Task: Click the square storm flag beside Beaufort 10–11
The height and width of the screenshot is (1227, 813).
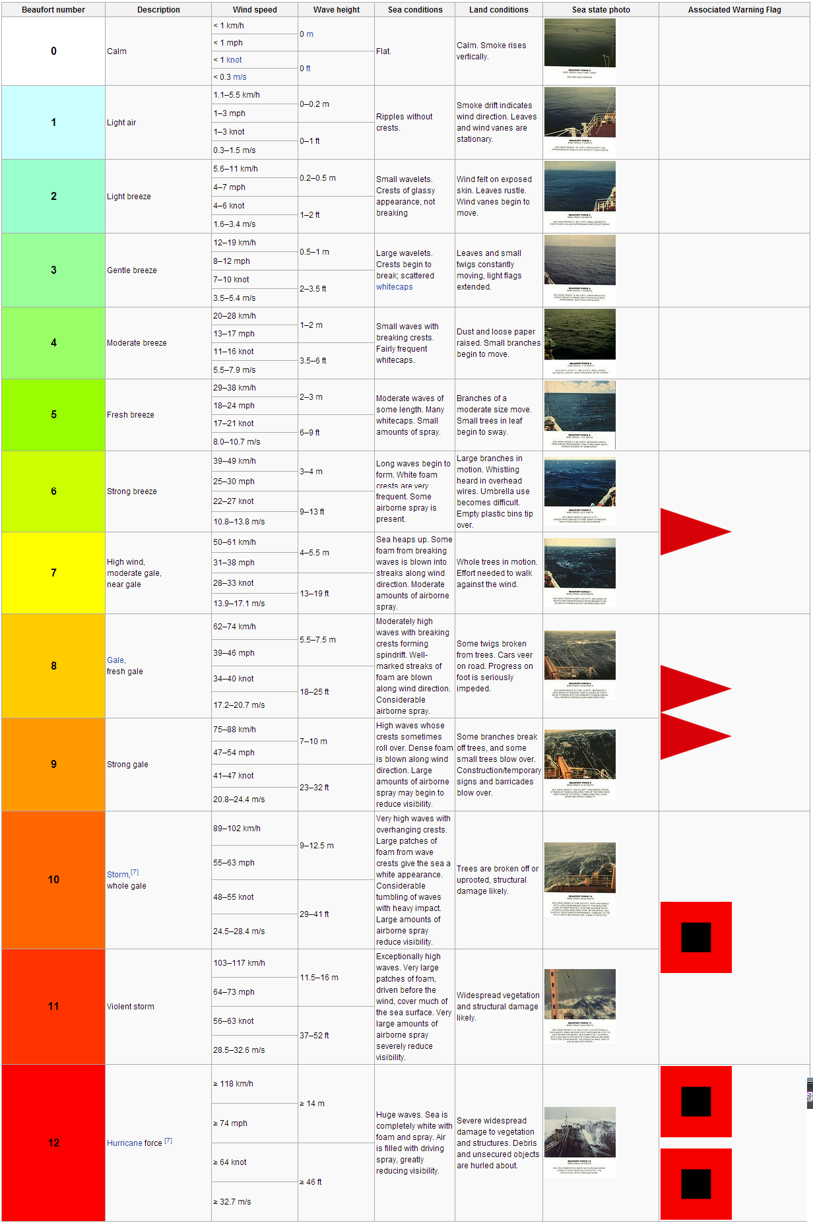Action: click(x=696, y=937)
